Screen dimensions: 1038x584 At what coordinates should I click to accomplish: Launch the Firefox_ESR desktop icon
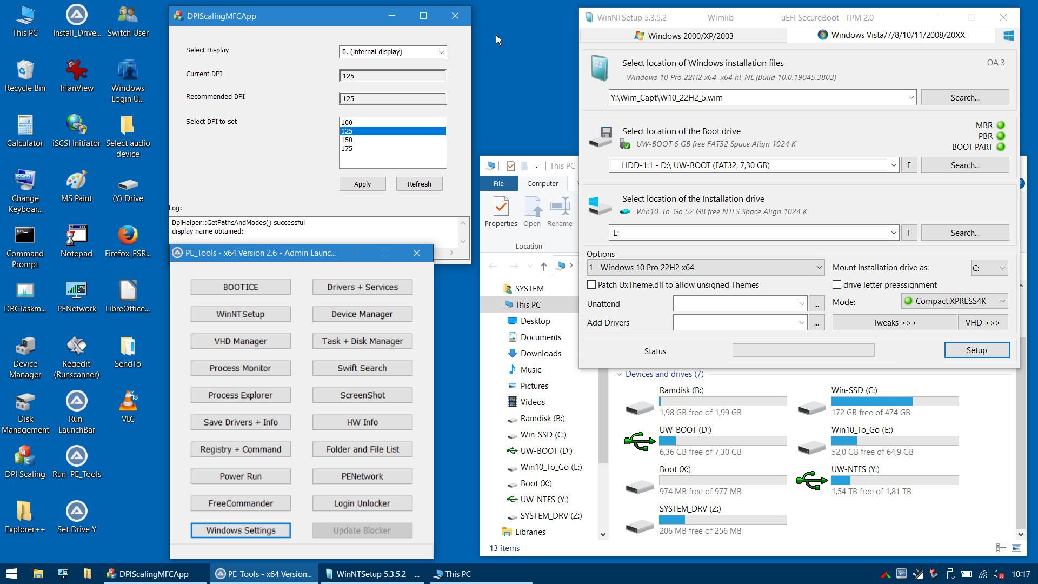click(128, 241)
